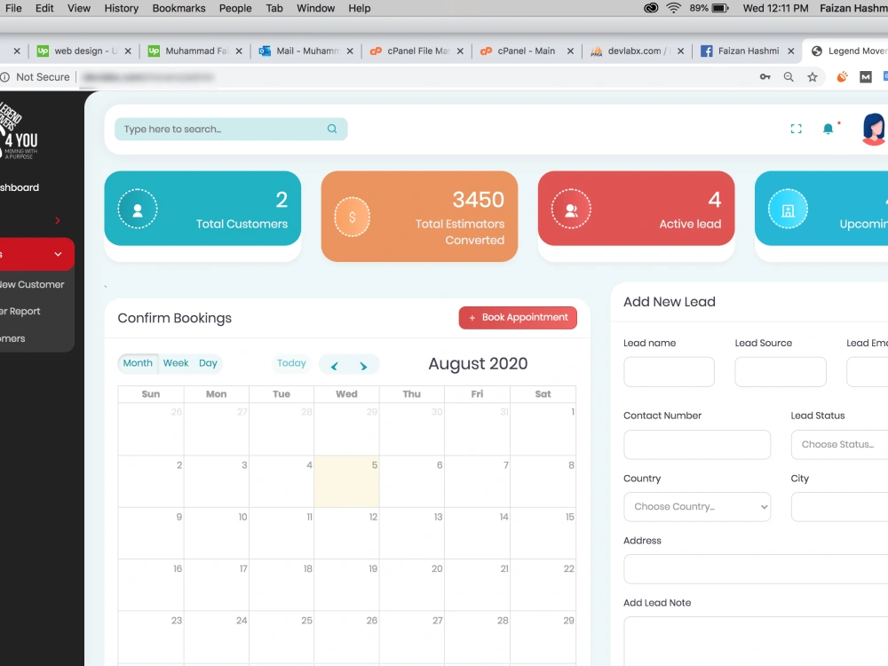Switch calendar to Week view
This screenshot has width=888, height=666.
(x=176, y=363)
